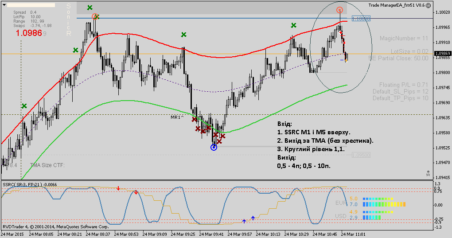The image size is (452, 238).
Task: Select the first red down arrow in SSRC window
Action: pos(118,188)
